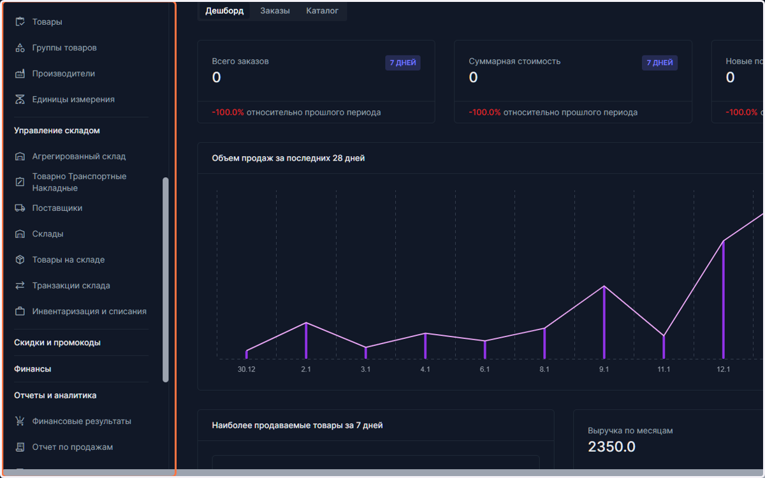
Task: Click -100.0% under Всего заказов
Action: tap(228, 112)
